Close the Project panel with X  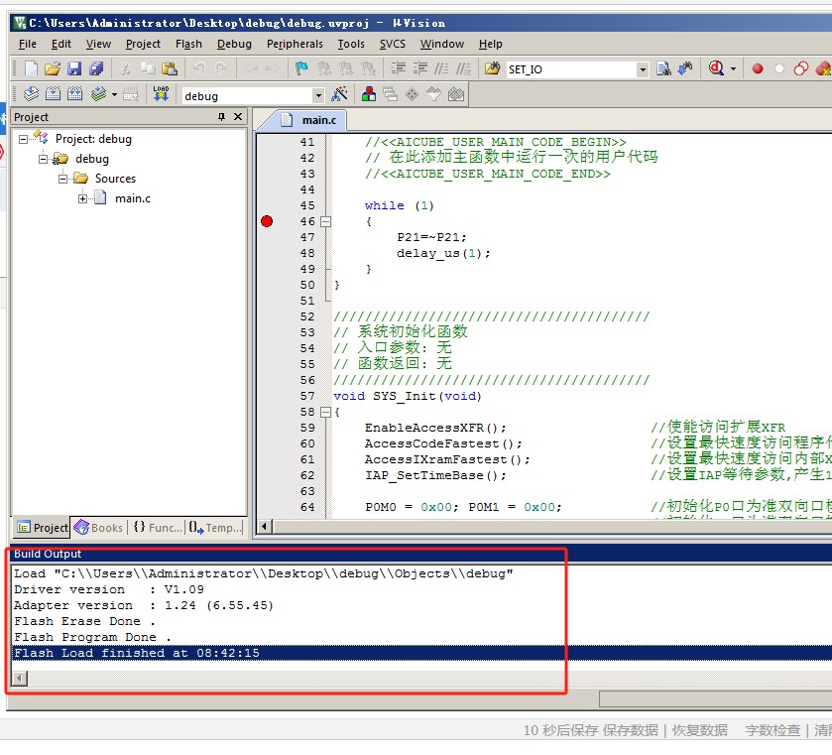click(238, 116)
